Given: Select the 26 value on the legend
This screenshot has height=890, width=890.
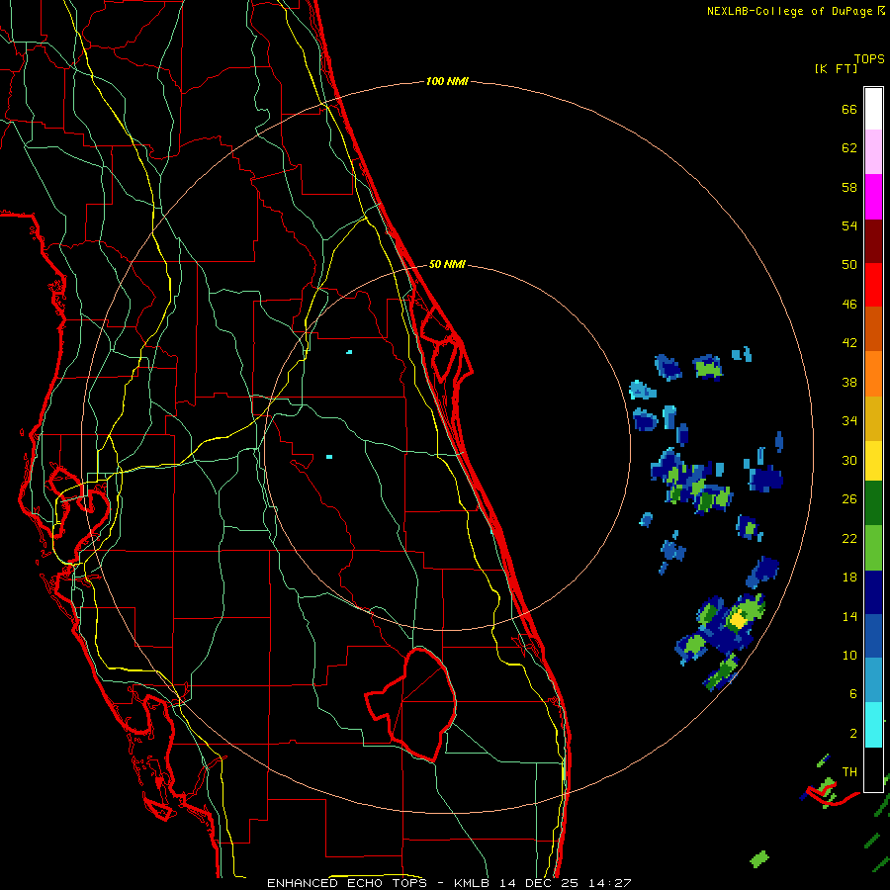Looking at the screenshot, I should [849, 499].
